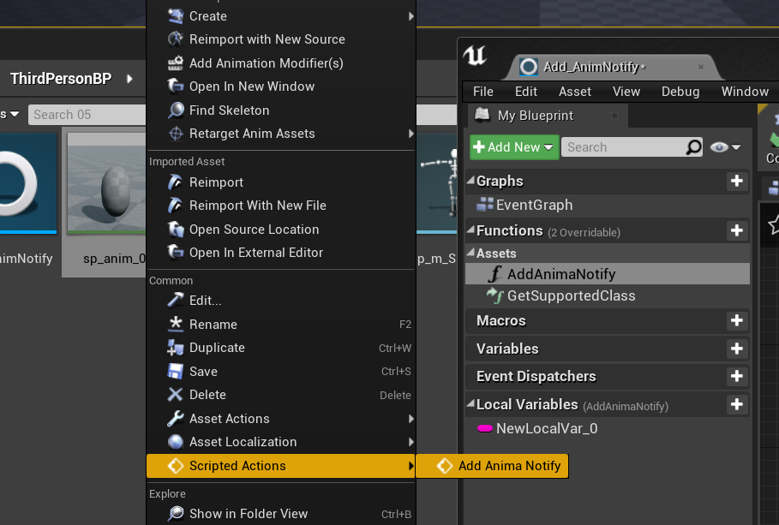Click the Search 05 content browser field

tap(87, 115)
